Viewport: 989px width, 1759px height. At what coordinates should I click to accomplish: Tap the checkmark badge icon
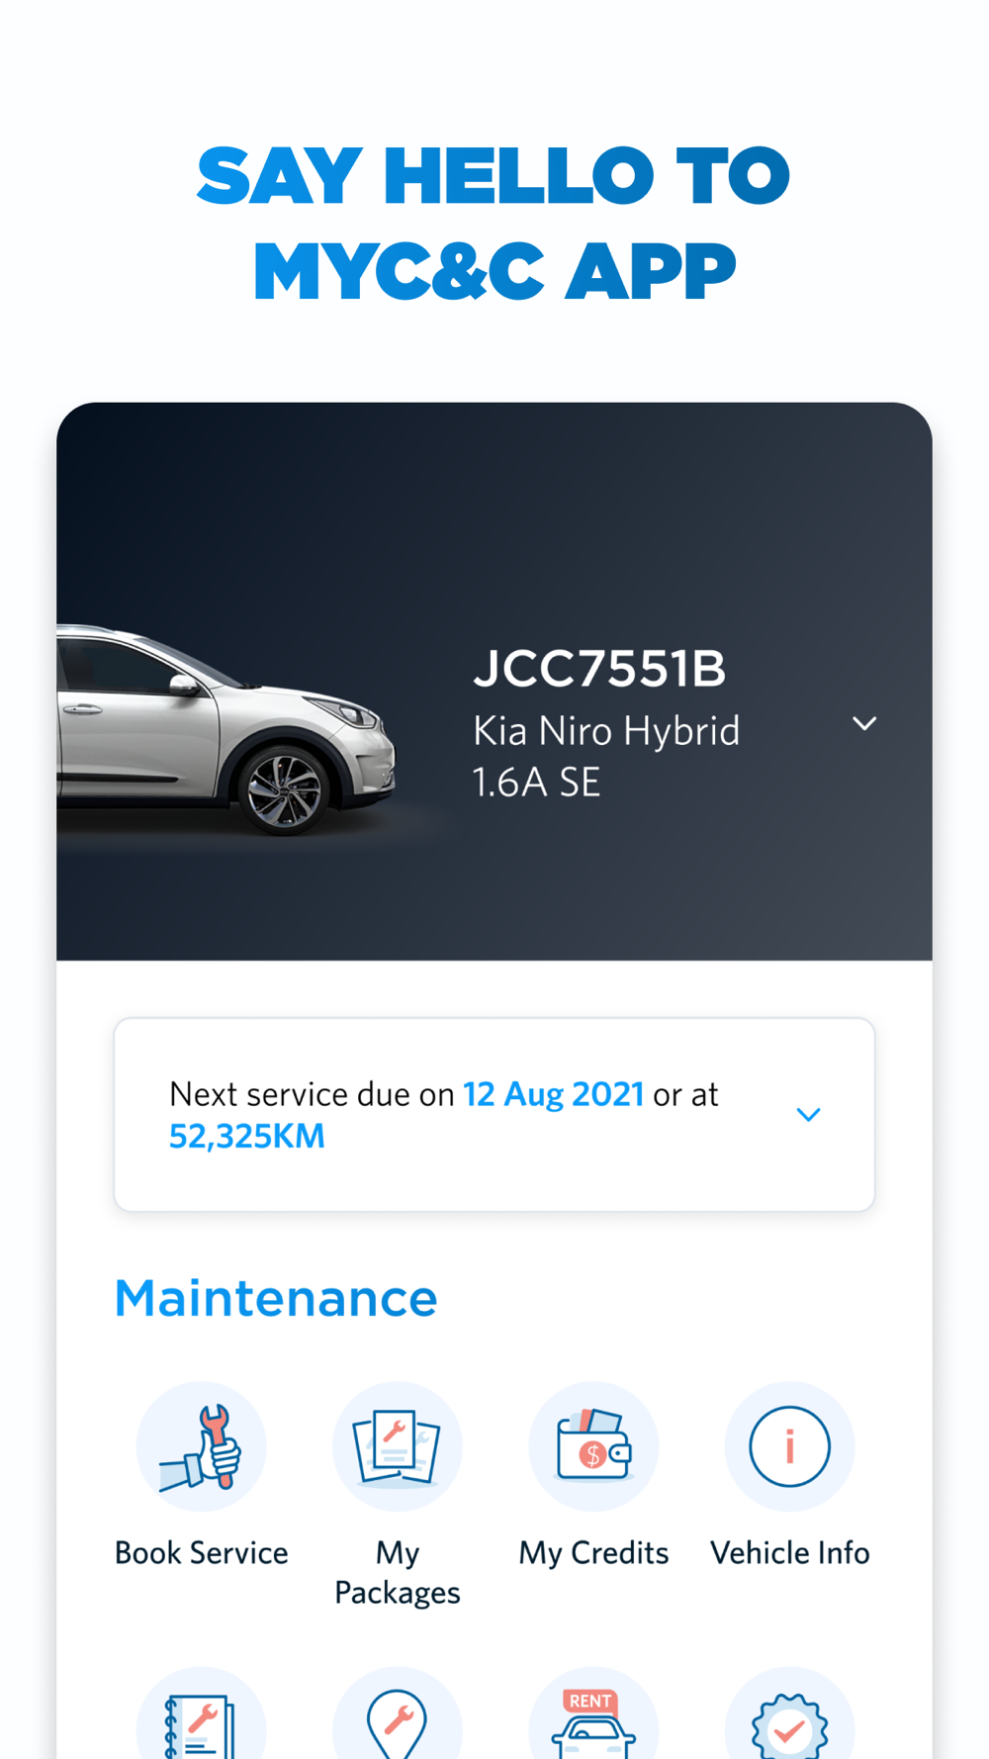[789, 1721]
